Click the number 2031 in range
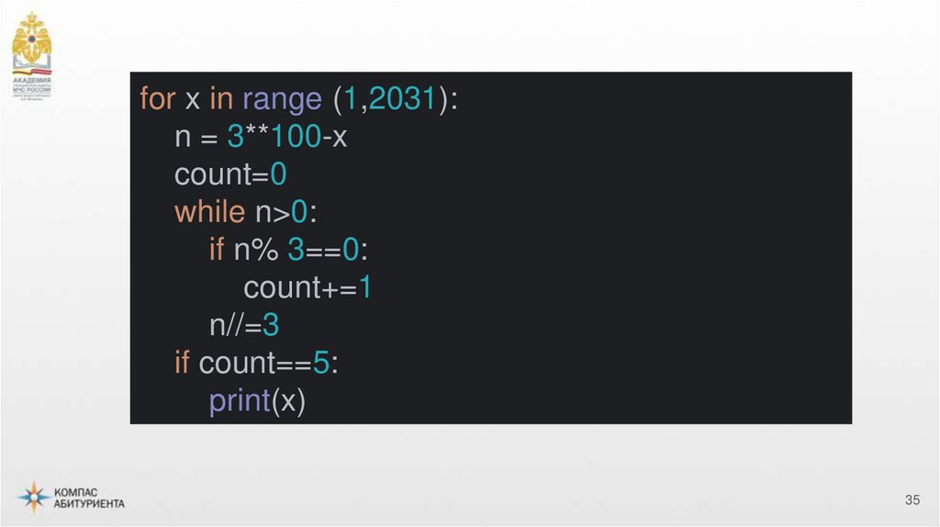 point(402,99)
